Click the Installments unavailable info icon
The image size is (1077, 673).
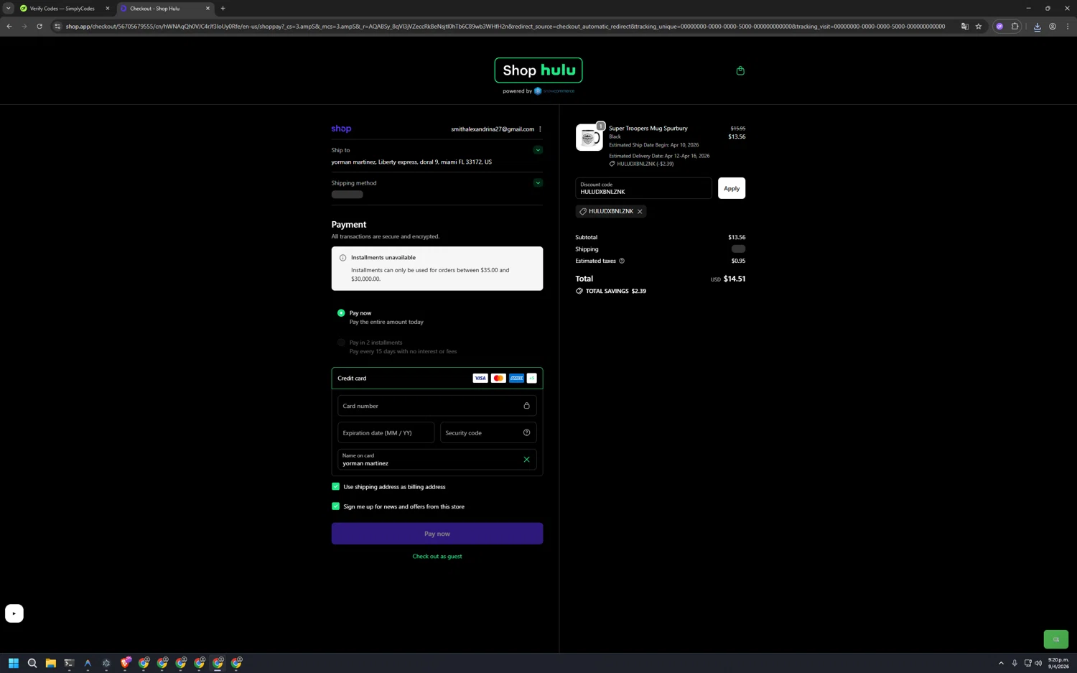pyautogui.click(x=342, y=258)
